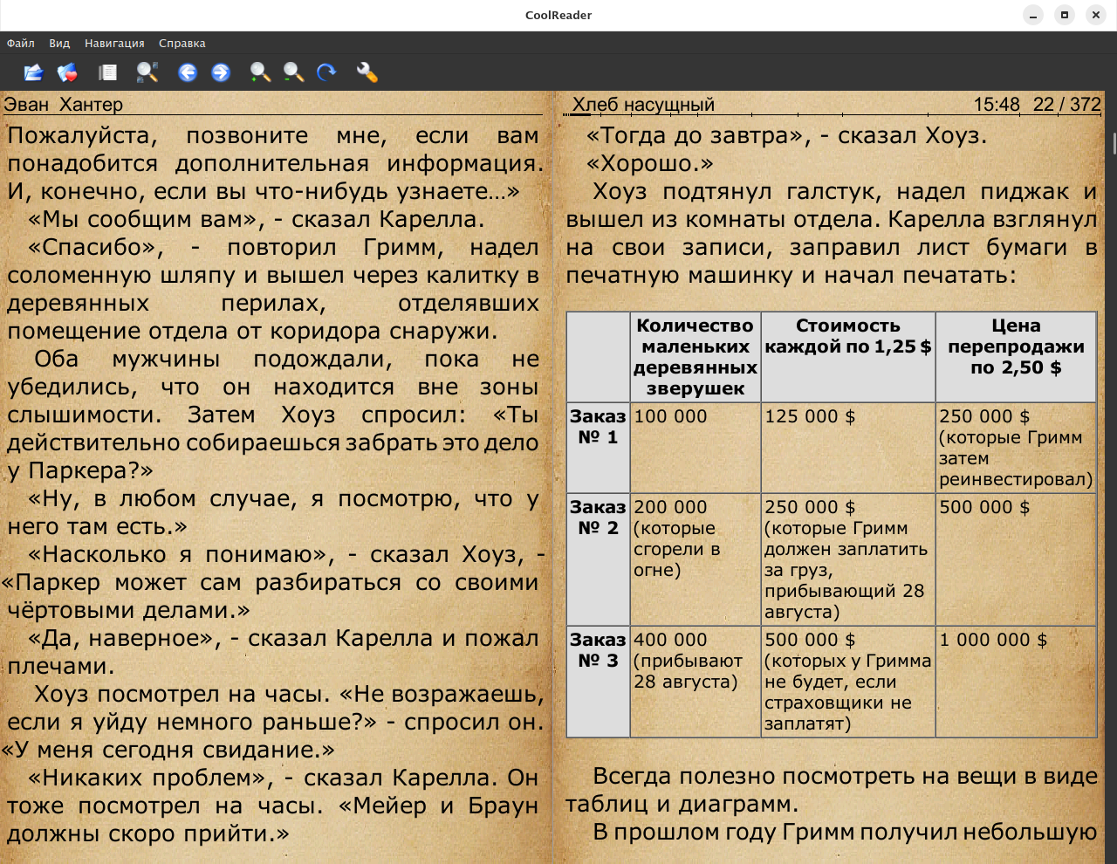
Task: Click the header title 'Хлеб насущный'
Action: coord(643,105)
